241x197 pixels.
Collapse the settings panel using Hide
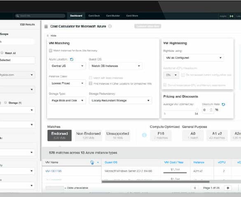(x=51, y=36)
